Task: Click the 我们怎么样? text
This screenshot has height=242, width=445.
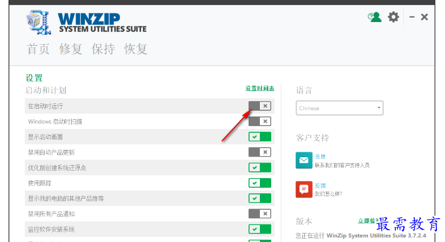Action: (x=328, y=194)
